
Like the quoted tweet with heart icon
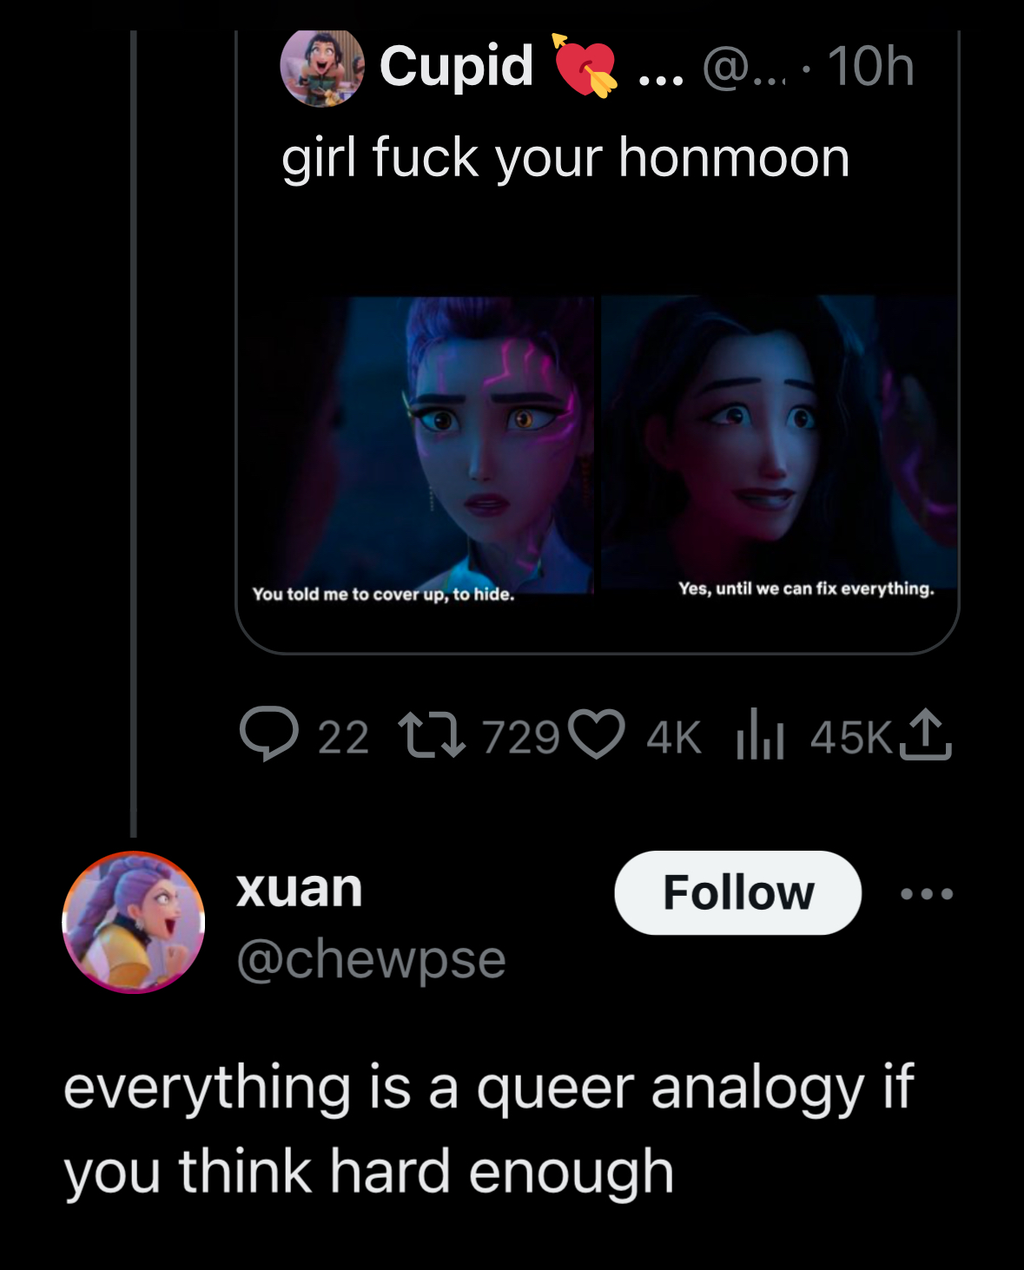pyautogui.click(x=597, y=735)
